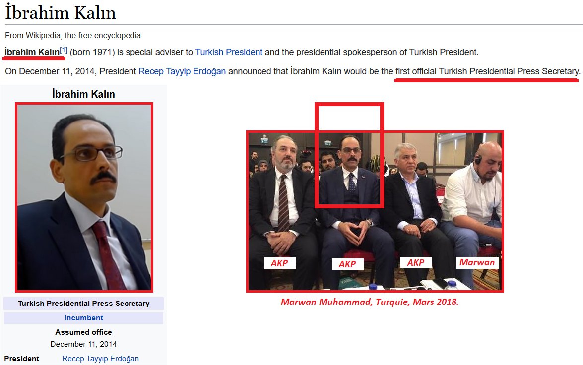583x365 pixels.
Task: Click underlined text first official Turkish Presidential Press Secretary
Action: coord(487,71)
